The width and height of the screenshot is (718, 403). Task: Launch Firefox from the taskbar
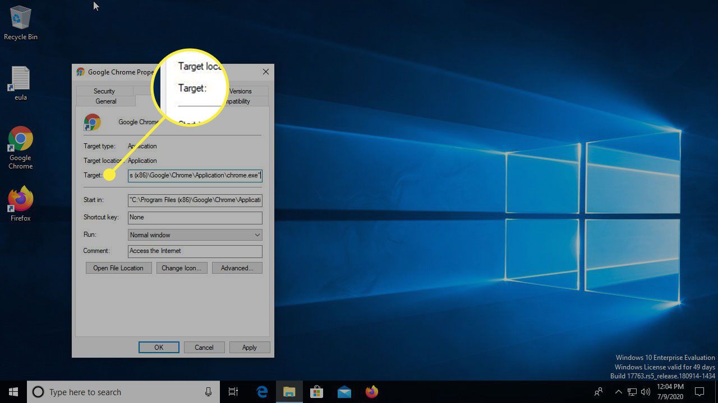tap(371, 392)
